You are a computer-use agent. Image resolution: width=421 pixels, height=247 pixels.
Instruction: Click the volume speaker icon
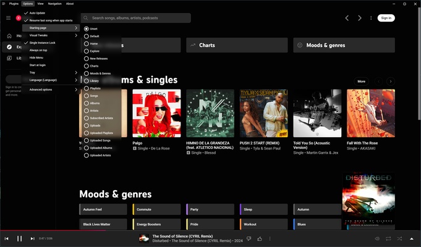[377, 238]
